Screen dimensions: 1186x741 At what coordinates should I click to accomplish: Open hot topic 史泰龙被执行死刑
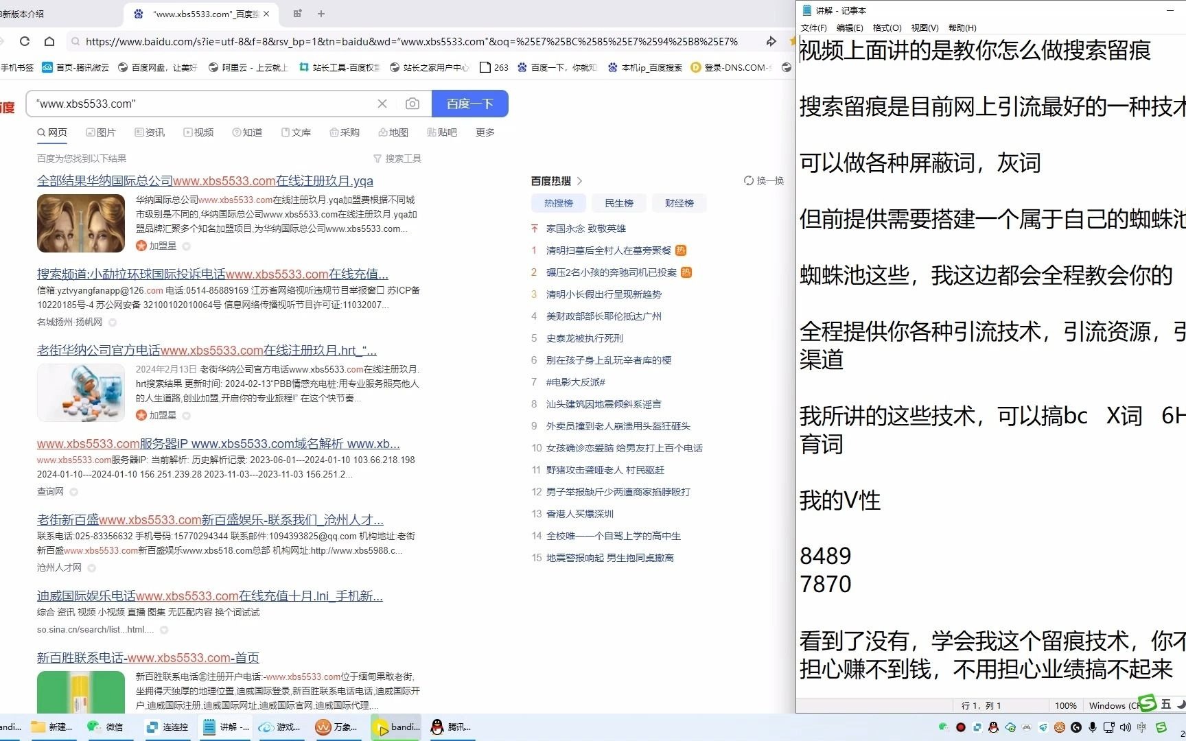point(585,338)
